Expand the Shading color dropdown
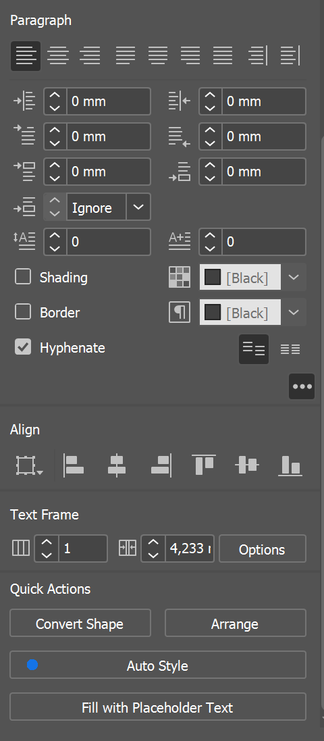 (294, 277)
